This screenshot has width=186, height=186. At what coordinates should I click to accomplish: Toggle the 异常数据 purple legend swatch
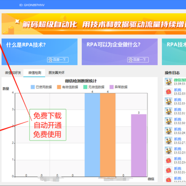[x=112, y=87]
